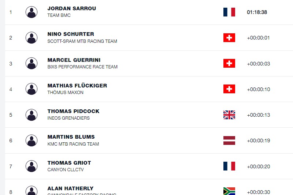Screen dimensions: 293x195
Task: Click the Latvian flag beside Martins Blums
Action: pos(229,140)
